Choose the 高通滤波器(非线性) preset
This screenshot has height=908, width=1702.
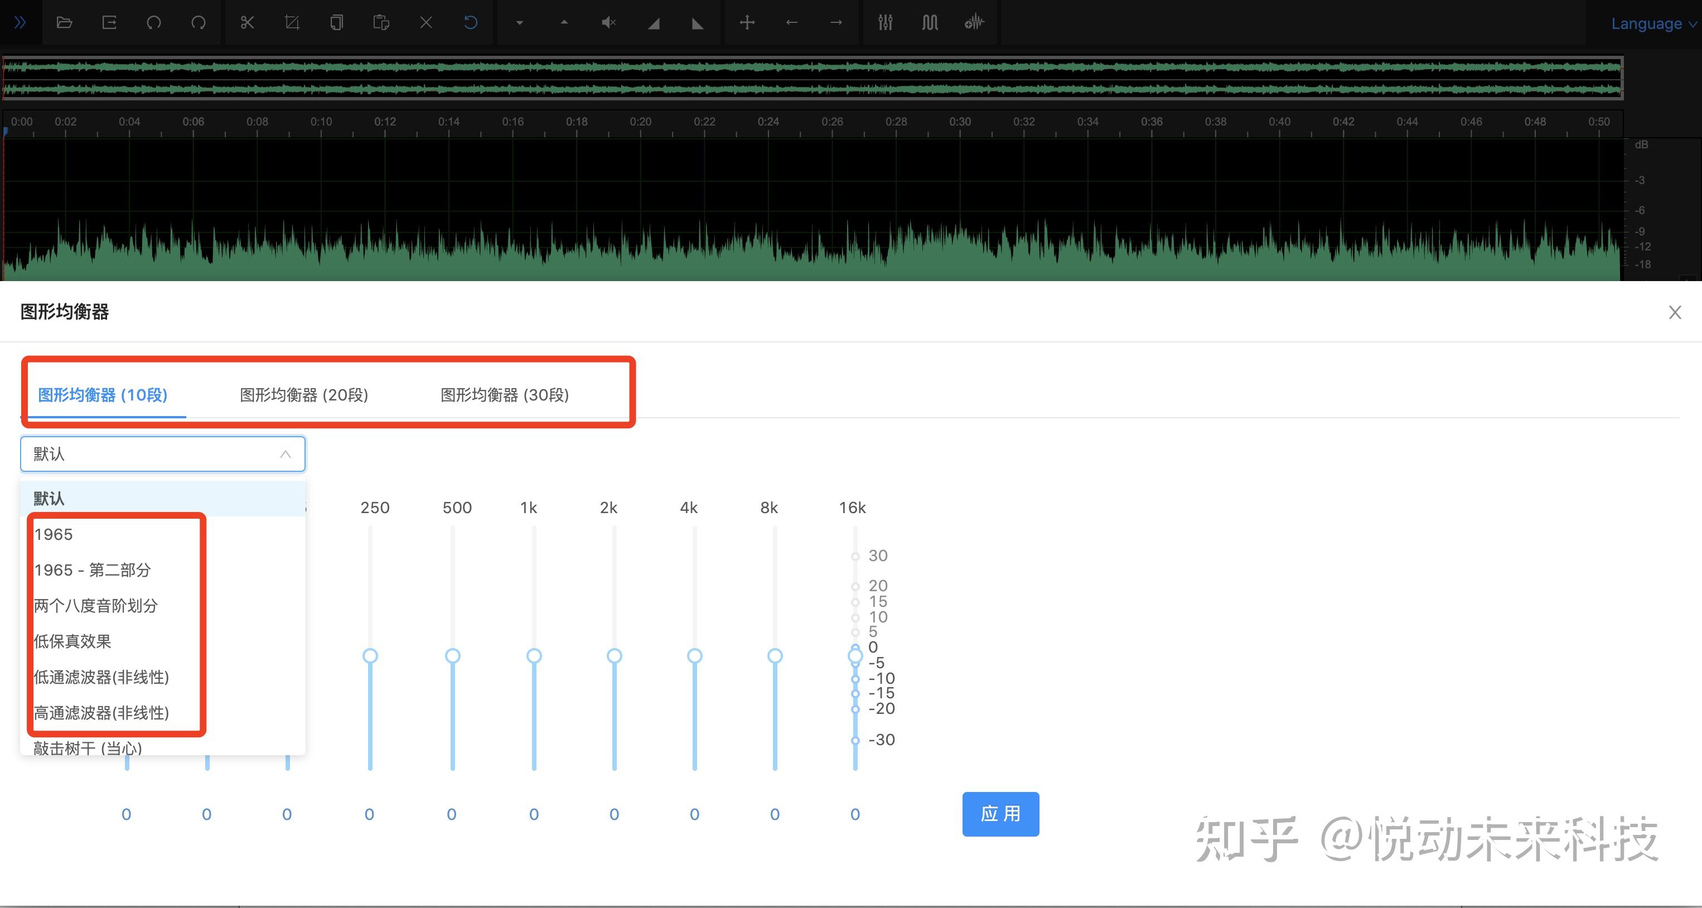(x=162, y=712)
